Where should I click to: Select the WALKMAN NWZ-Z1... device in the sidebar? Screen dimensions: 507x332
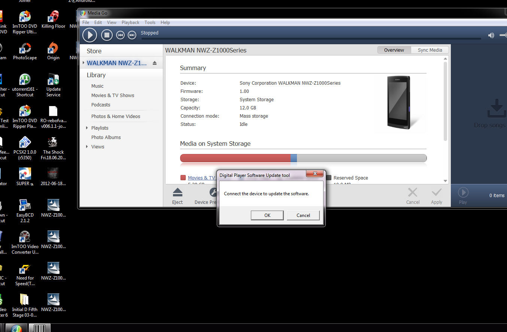[x=117, y=63]
